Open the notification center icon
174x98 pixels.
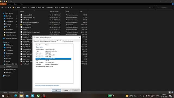click(x=170, y=96)
